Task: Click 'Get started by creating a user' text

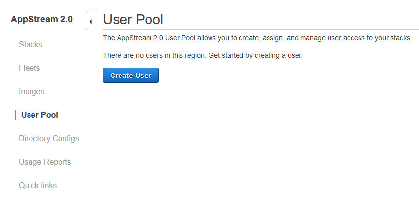Action: (255, 56)
